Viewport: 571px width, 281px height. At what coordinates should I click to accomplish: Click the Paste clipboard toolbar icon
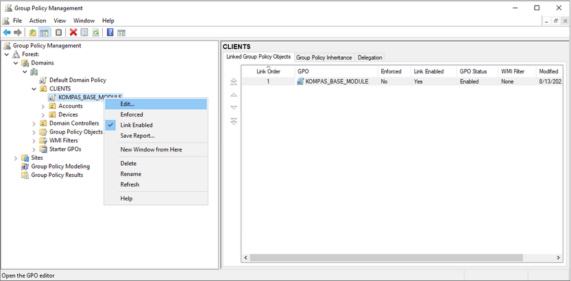click(x=59, y=33)
